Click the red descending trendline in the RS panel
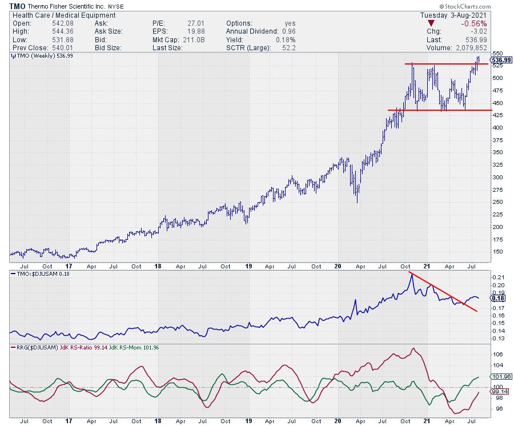 click(x=443, y=291)
